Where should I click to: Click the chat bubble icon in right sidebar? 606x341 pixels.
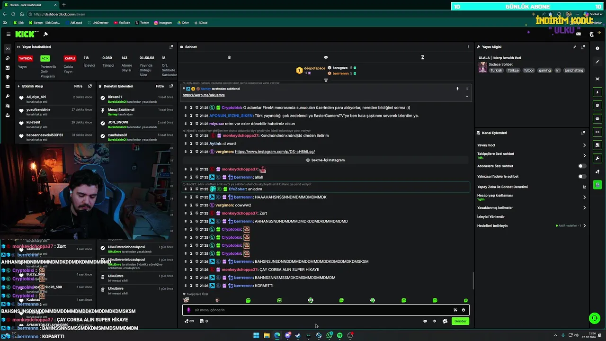597,118
